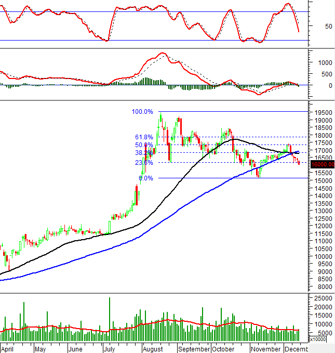Select the 61.8% Fibonacci retracement label
335x353 pixels.
[144, 137]
